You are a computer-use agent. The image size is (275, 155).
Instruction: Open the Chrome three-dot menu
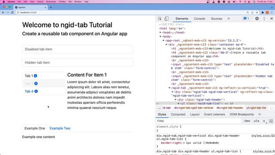point(272,12)
